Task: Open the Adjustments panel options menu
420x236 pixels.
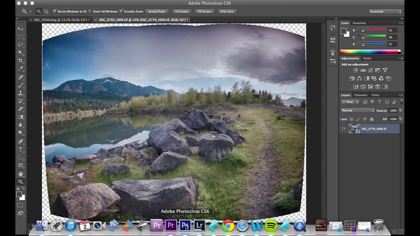Action: pyautogui.click(x=401, y=58)
